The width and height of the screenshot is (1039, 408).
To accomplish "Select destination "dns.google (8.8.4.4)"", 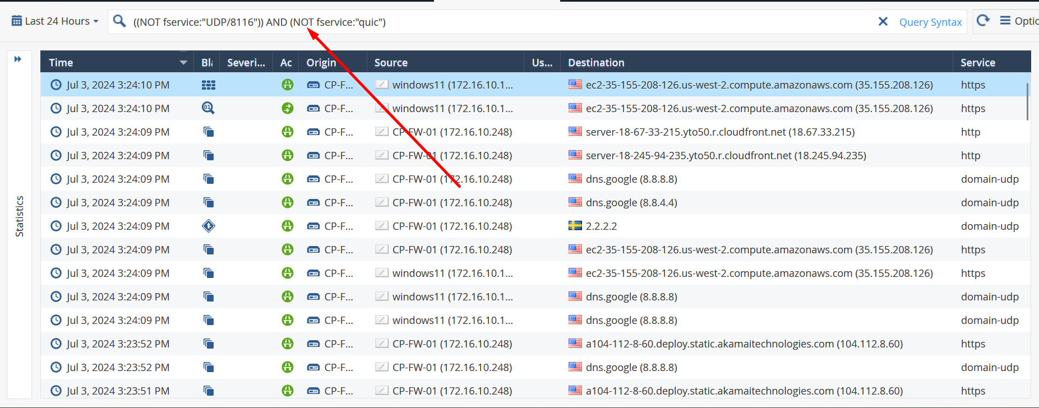I will click(631, 202).
